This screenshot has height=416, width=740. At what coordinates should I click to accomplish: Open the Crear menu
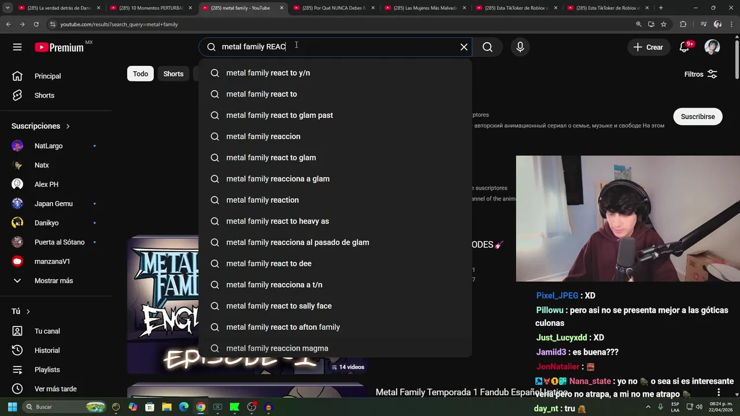coord(648,47)
